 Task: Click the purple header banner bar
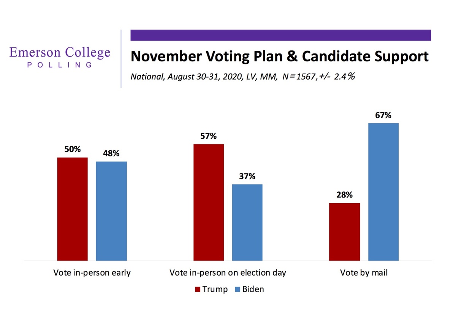click(x=280, y=35)
